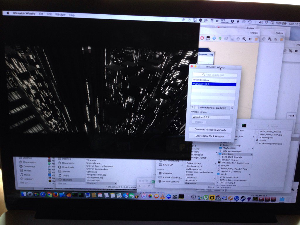Open Firefox from the Dock

pyautogui.click(x=56, y=195)
